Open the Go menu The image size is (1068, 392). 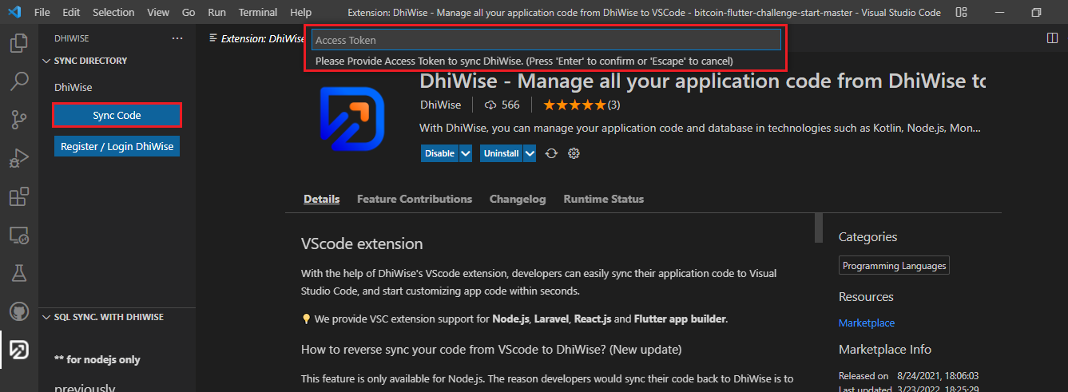coord(189,13)
